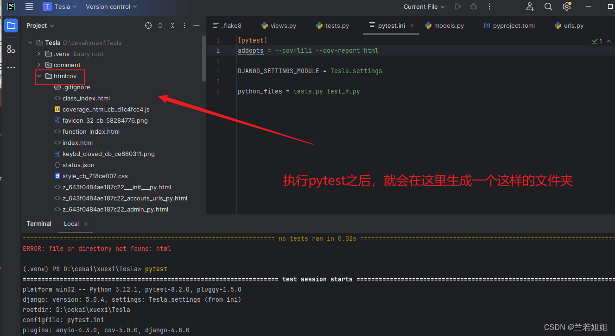Click DJANGO_SETTINGS_MODULE line in editor
615x336 pixels.
(310, 71)
